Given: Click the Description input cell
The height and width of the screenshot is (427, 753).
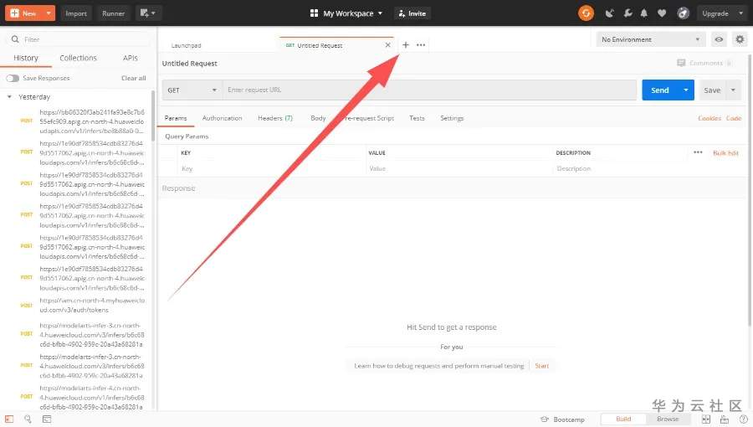Looking at the screenshot, I should 648,168.
